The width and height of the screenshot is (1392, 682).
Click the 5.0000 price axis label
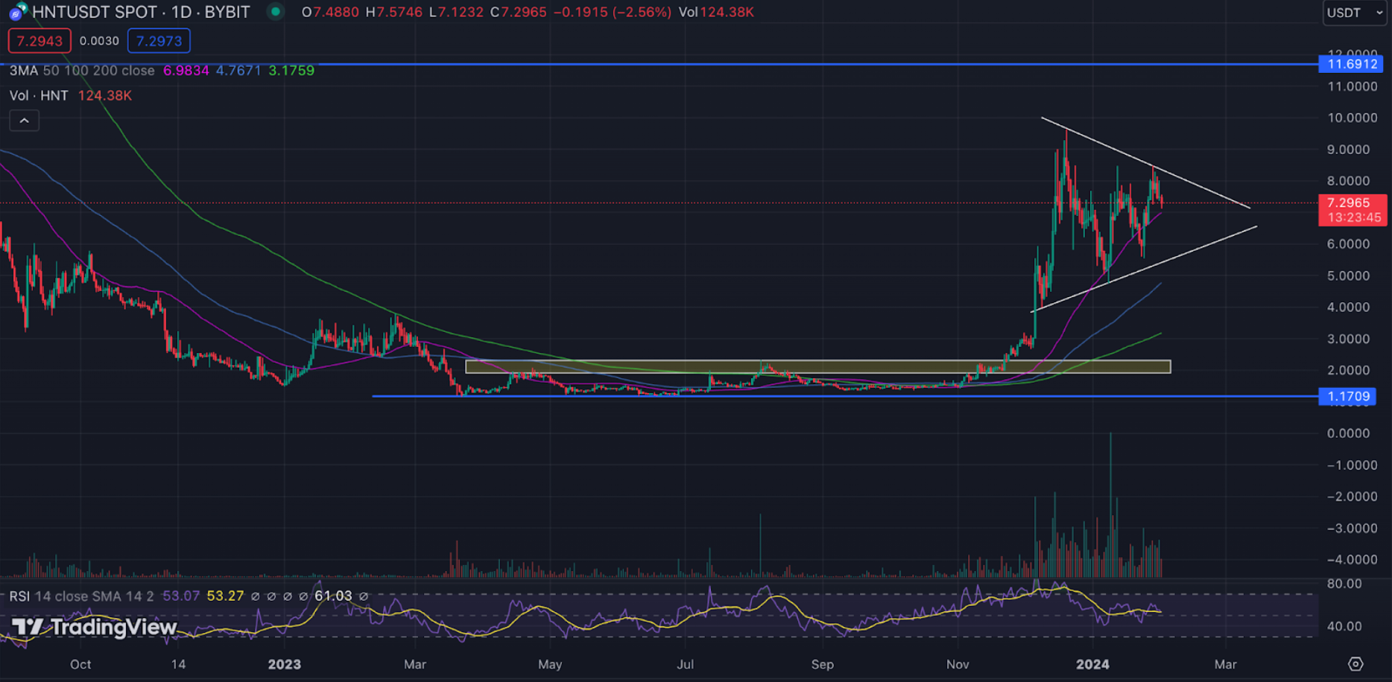(x=1348, y=275)
